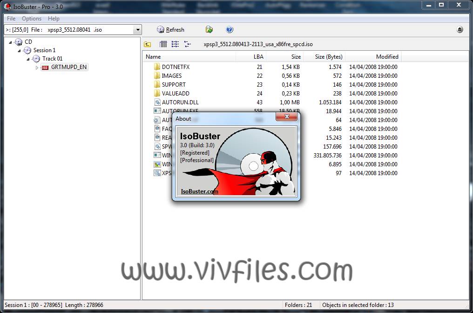Click the Folders : 21 status entry
Image resolution: width=473 pixels, height=313 pixels.
pos(298,305)
